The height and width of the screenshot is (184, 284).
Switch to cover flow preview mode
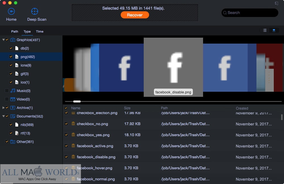pos(274,30)
